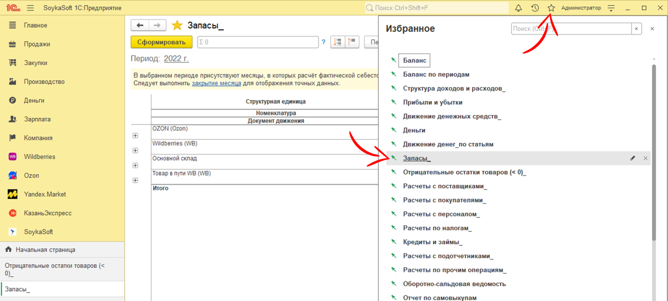Click the SoykaSoft icon in sidebar
The image size is (668, 301).
click(13, 232)
